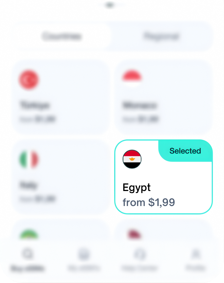This screenshot has height=283, width=224.
Task: Open the Help Center headset icon
Action: coord(139,255)
